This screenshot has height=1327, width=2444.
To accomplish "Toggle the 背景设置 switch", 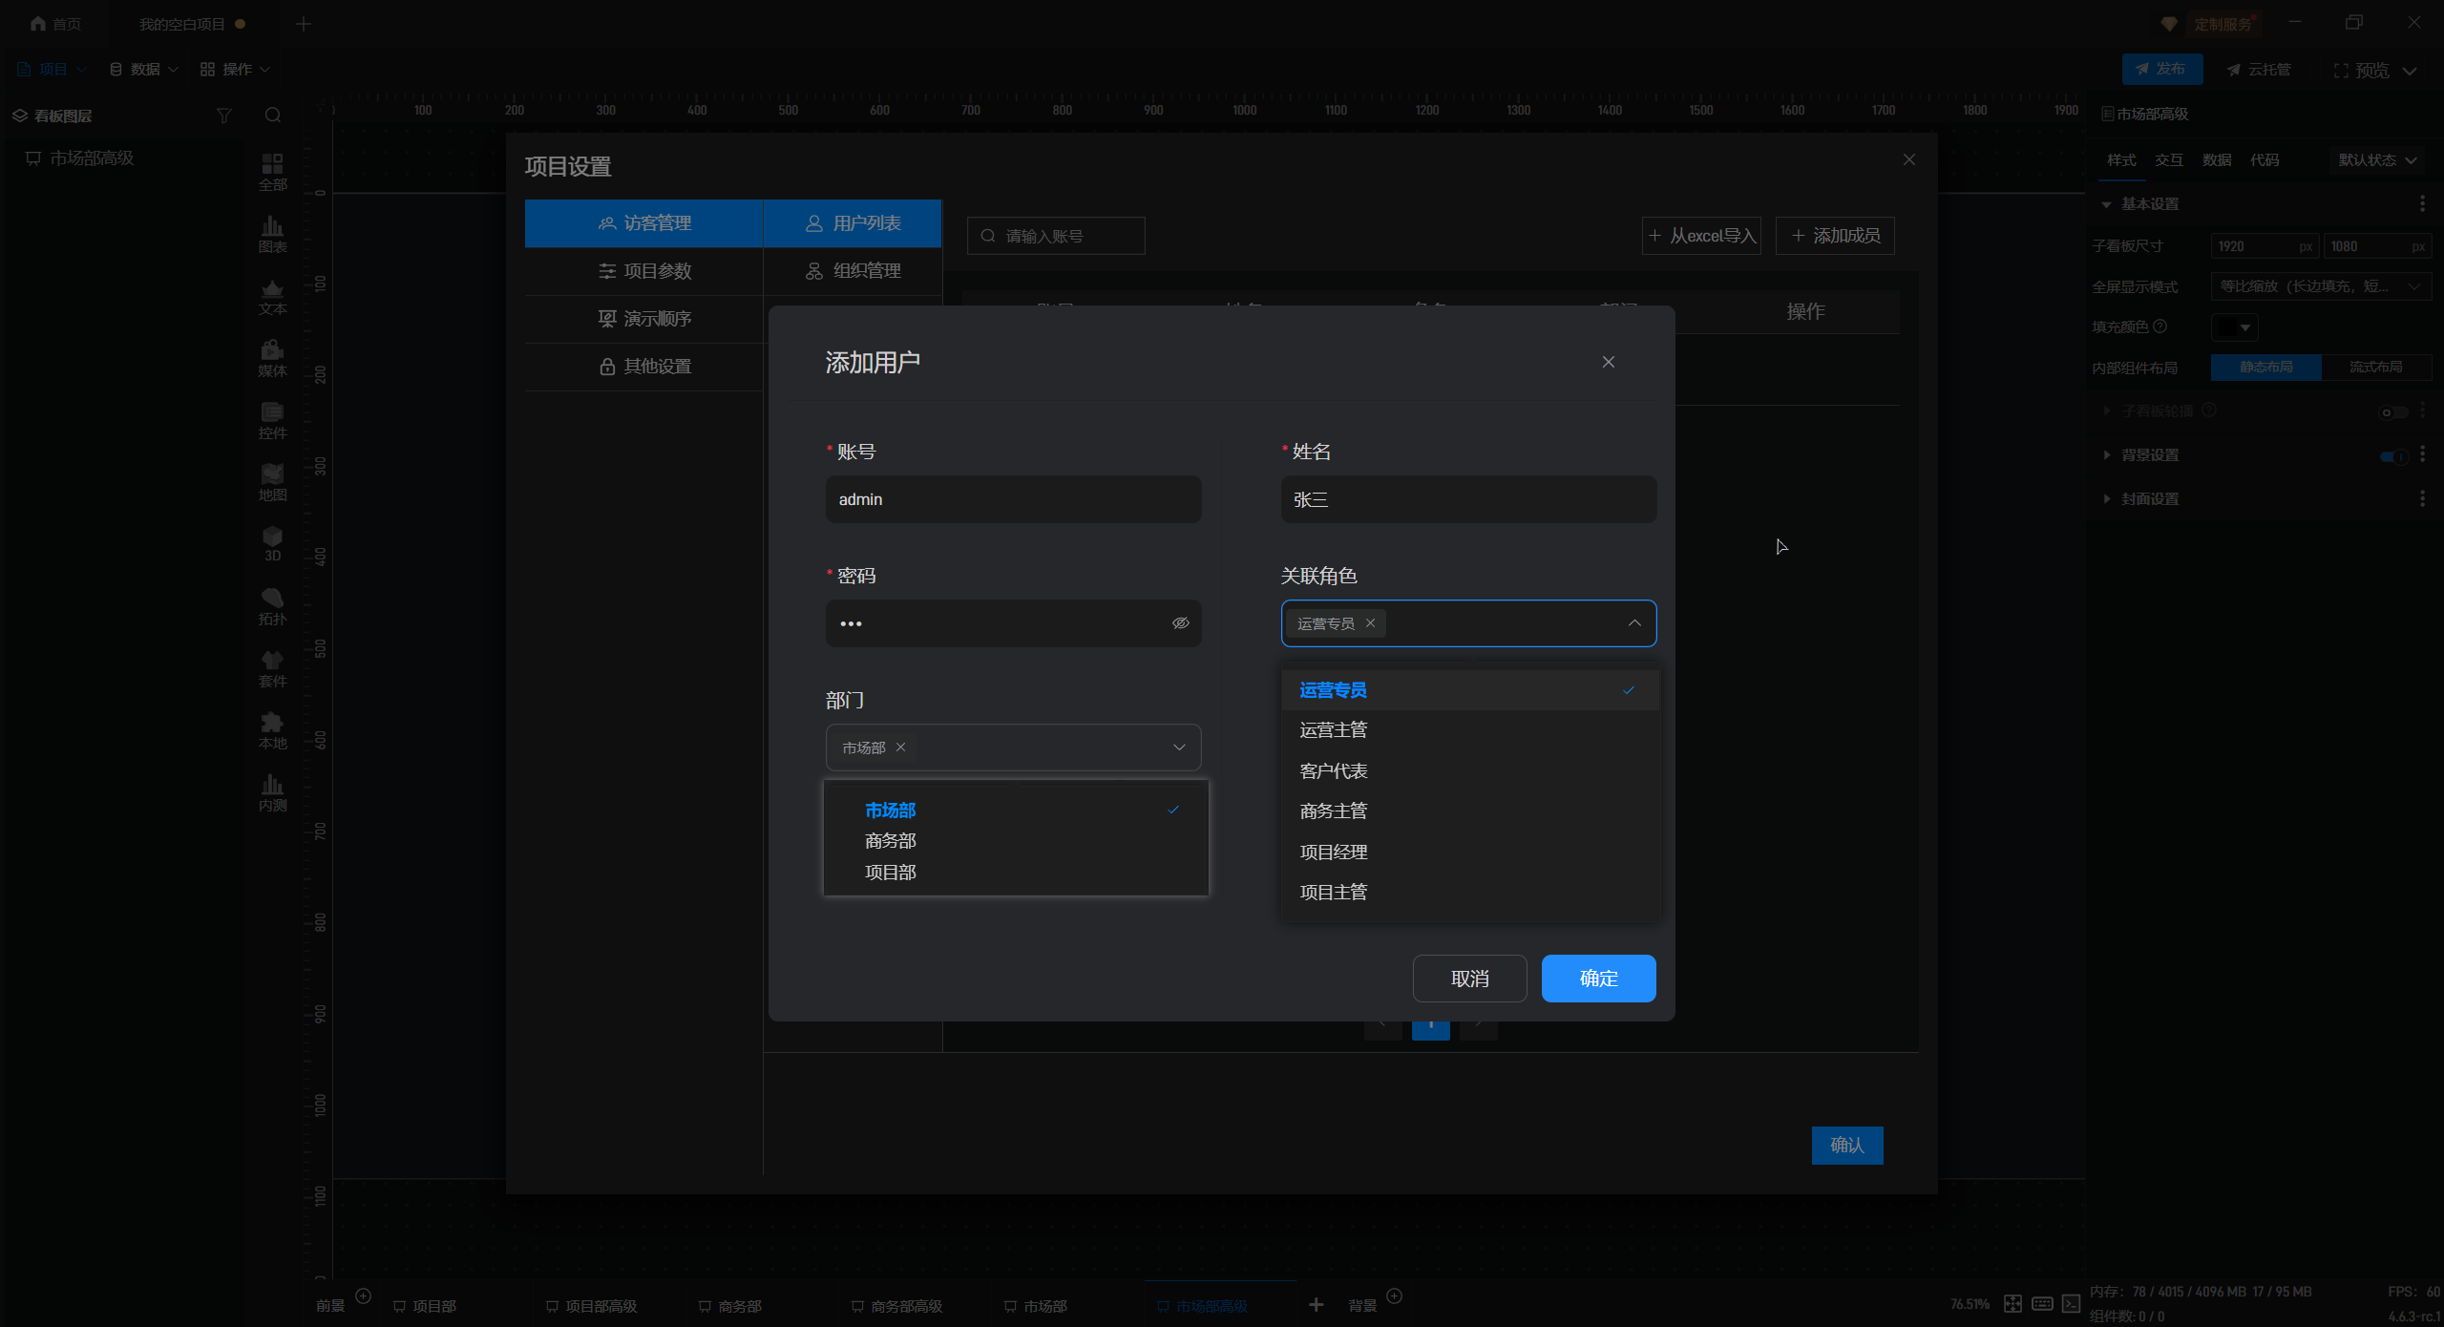I will [x=2393, y=455].
